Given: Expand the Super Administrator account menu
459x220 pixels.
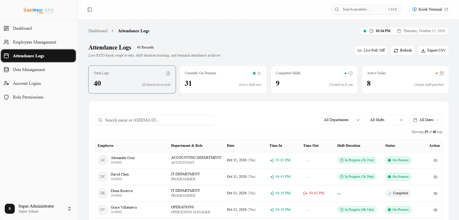Looking at the screenshot, I should coord(69,209).
